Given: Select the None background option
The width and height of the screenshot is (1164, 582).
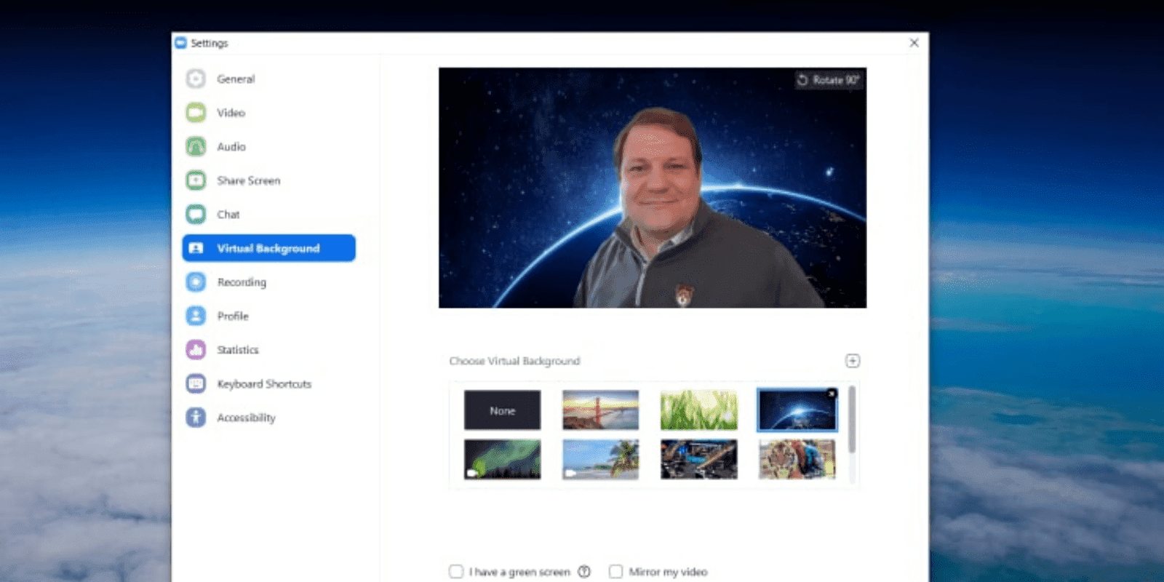Looking at the screenshot, I should (x=502, y=410).
